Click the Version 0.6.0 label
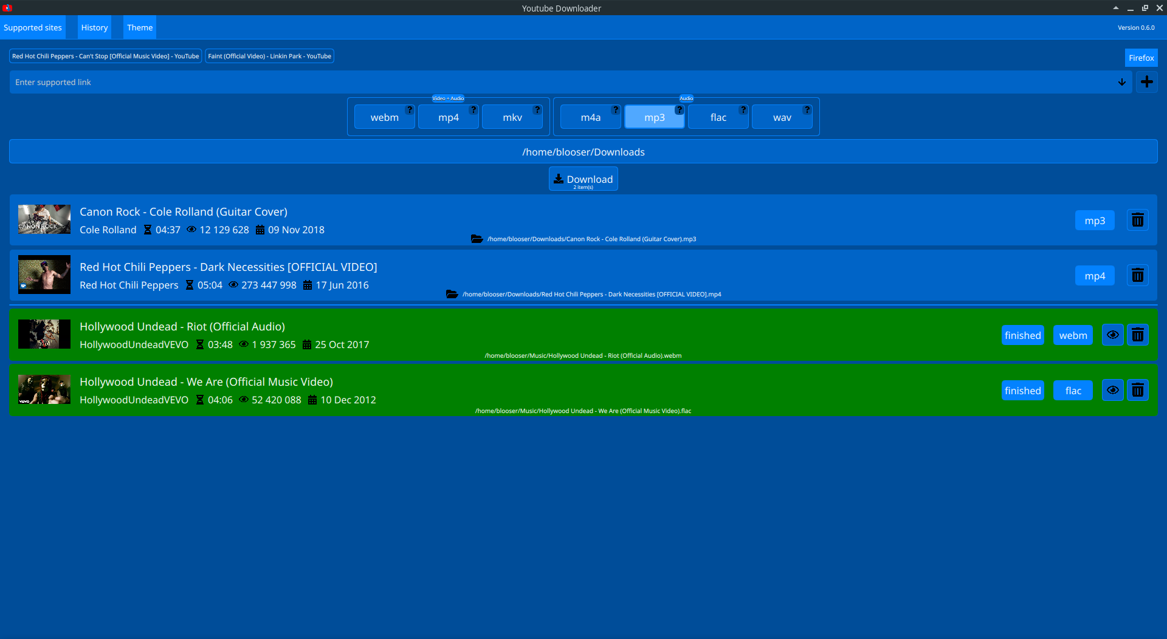Screen dimensions: 1167x639 1135,27
